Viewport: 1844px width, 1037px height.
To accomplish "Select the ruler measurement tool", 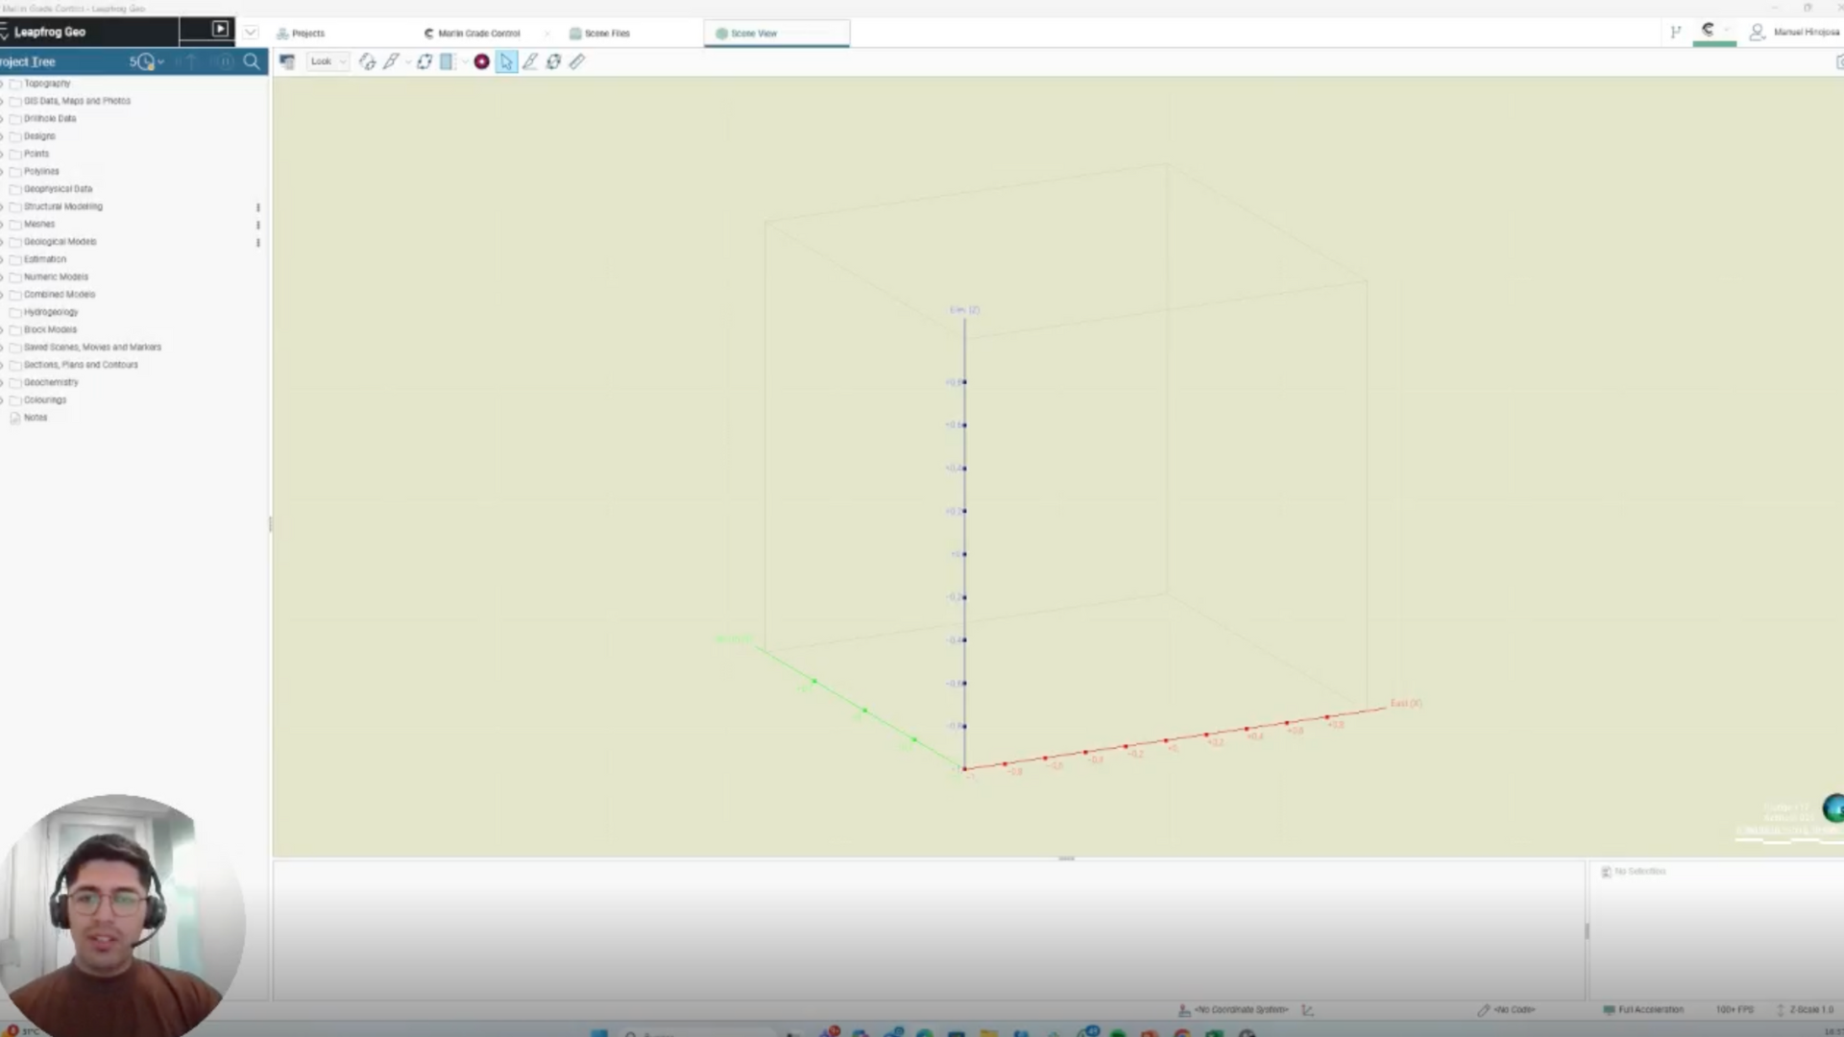I will (x=577, y=61).
